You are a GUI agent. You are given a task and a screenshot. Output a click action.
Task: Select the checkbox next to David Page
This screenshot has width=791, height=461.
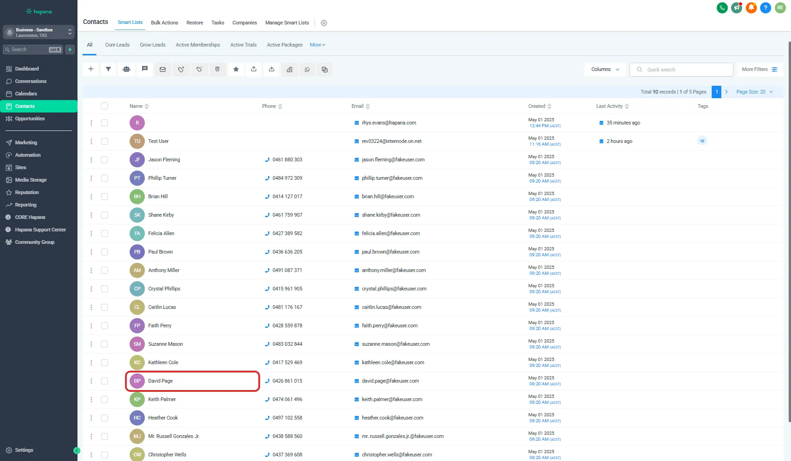coord(105,381)
